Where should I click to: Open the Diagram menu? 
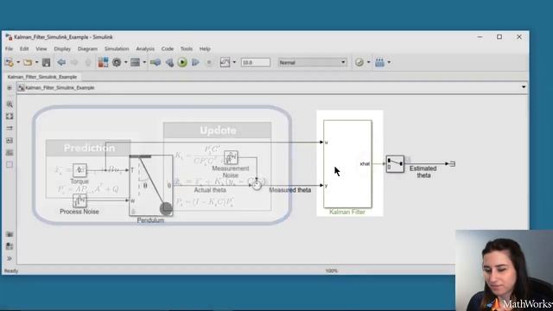pyautogui.click(x=87, y=48)
